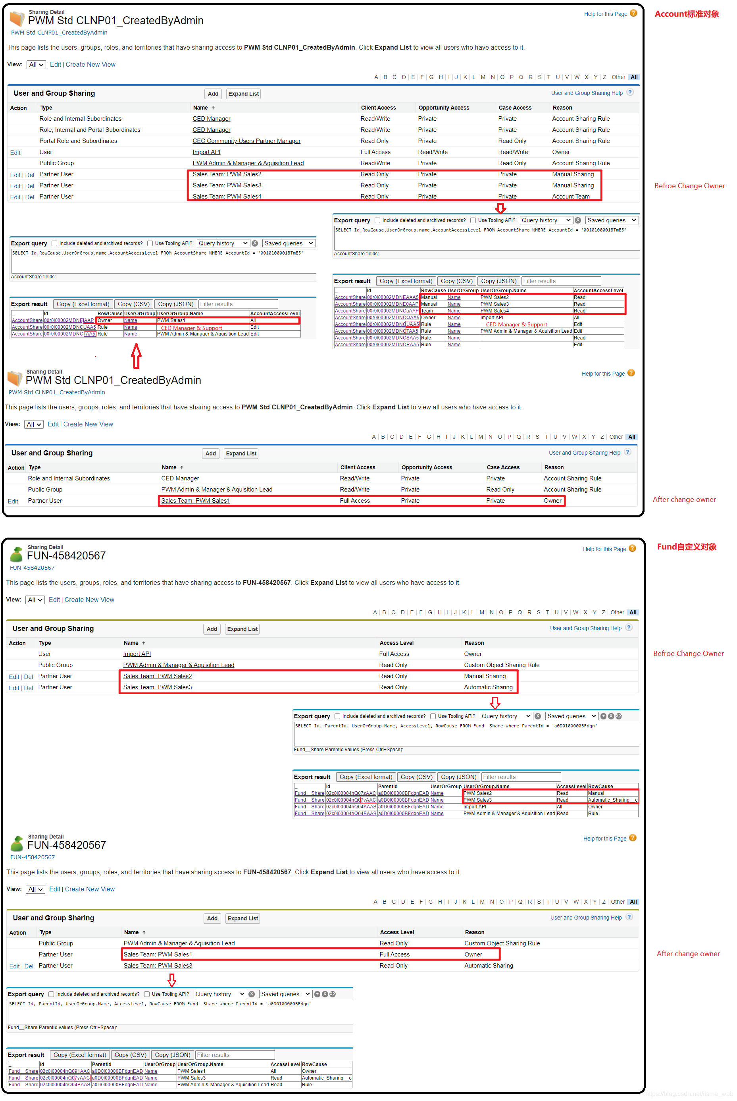Check Include deleted records in eight-row AccountShare query
Image resolution: width=737 pixels, height=1101 pixels.
pyautogui.click(x=377, y=220)
